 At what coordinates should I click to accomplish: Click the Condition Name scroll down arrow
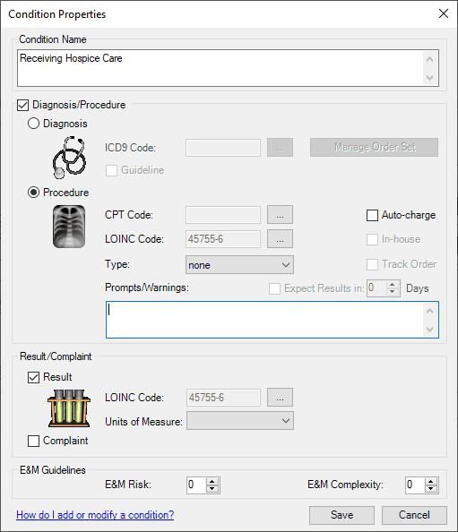tap(430, 78)
